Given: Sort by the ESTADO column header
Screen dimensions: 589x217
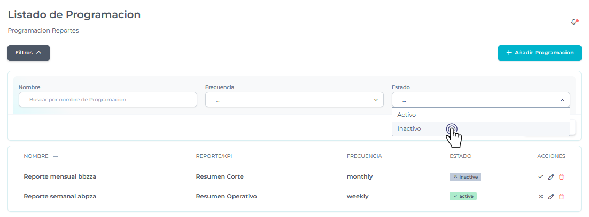Looking at the screenshot, I should tap(461, 156).
